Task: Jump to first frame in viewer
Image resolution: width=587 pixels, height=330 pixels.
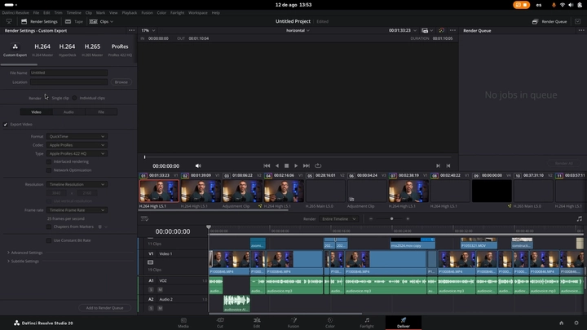Action: tap(267, 165)
